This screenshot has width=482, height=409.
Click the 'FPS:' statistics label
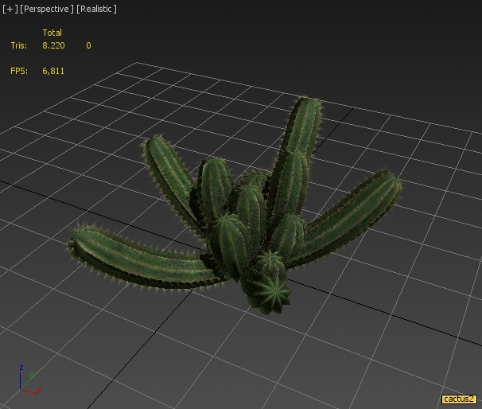(19, 71)
